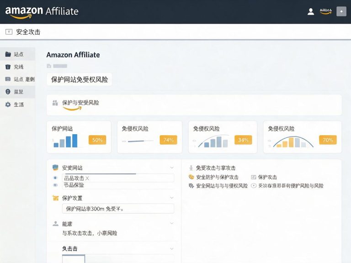Image resolution: width=351 pixels, height=263 pixels.
Task: Remove the 后品攻击 tag with X
Action: pos(87,178)
